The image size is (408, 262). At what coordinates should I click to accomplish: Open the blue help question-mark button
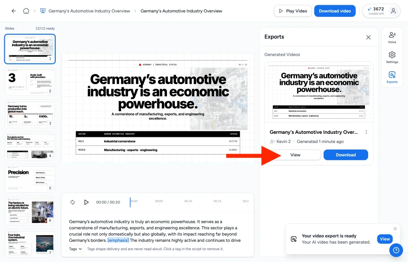coord(396,250)
